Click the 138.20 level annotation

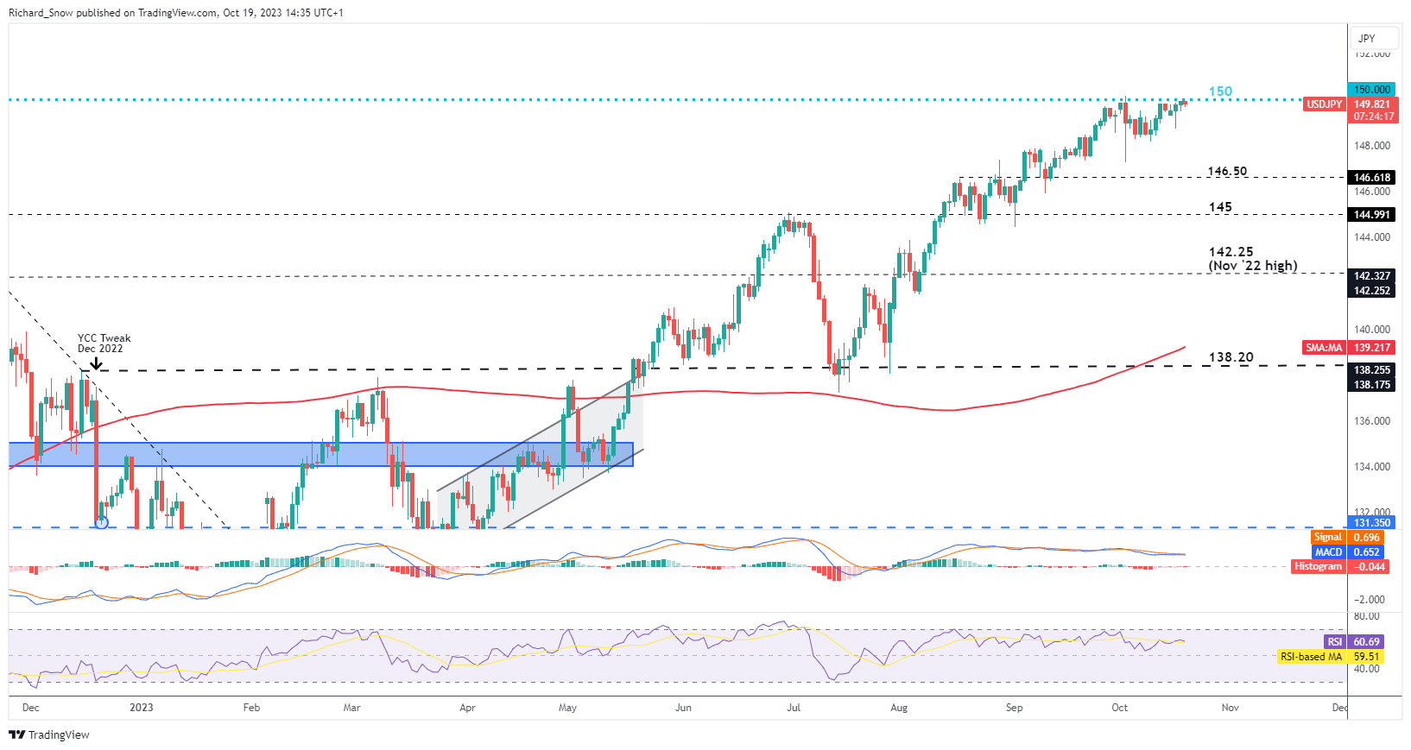[1231, 357]
